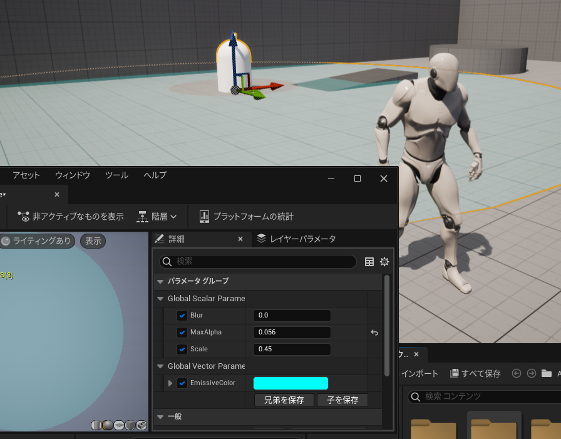The image size is (561, 439).
Task: Select cube preview mesh shape
Action: pos(130,425)
